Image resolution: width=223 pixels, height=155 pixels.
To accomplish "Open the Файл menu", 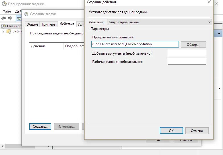I will [7, 11].
